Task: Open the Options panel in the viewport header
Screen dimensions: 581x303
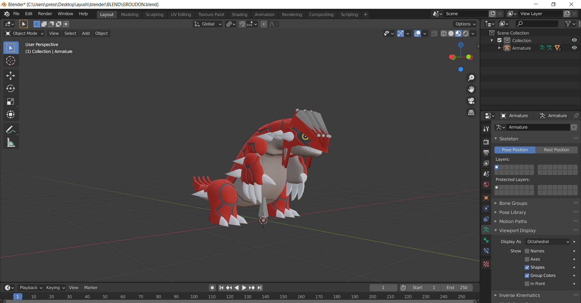Action: [464, 24]
